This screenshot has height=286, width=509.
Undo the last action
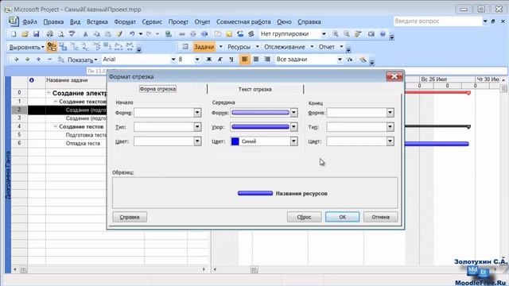point(132,33)
